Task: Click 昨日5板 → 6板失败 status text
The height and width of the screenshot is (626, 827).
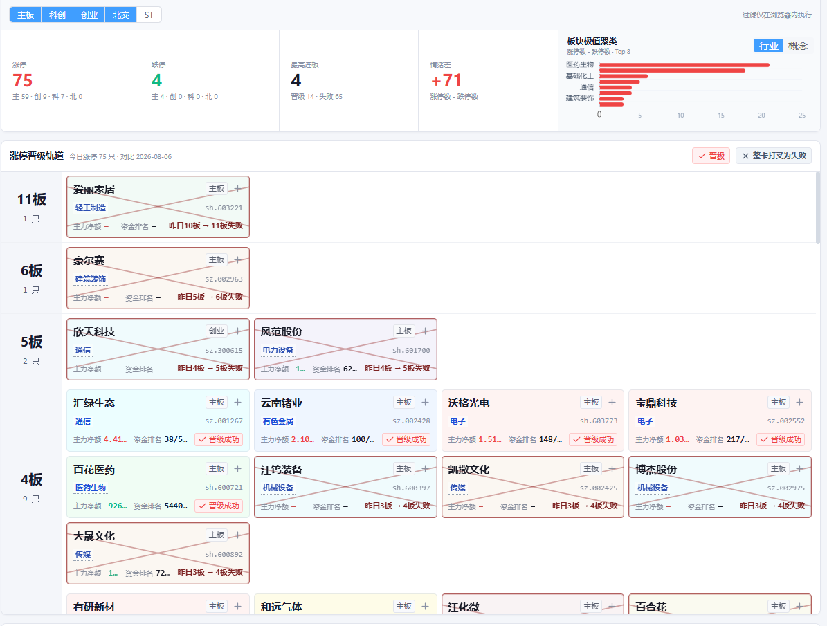Action: point(210,297)
